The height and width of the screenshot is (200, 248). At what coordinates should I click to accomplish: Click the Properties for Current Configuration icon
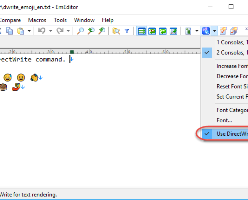coord(223,31)
